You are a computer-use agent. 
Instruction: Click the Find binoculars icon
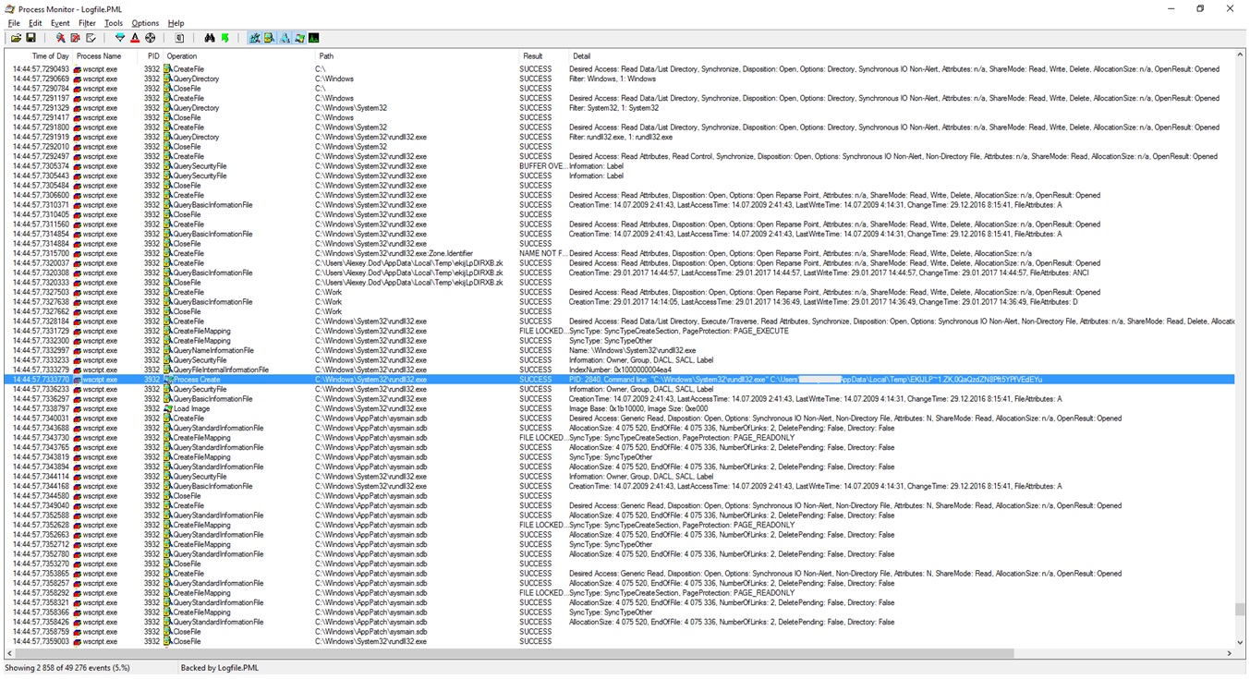[x=210, y=38]
